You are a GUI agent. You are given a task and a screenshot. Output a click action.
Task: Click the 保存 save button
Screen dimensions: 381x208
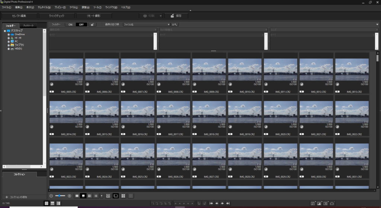176,16
